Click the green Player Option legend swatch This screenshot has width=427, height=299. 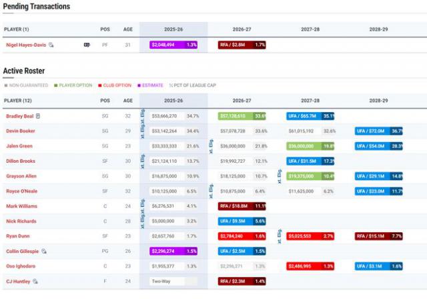[x=57, y=85]
